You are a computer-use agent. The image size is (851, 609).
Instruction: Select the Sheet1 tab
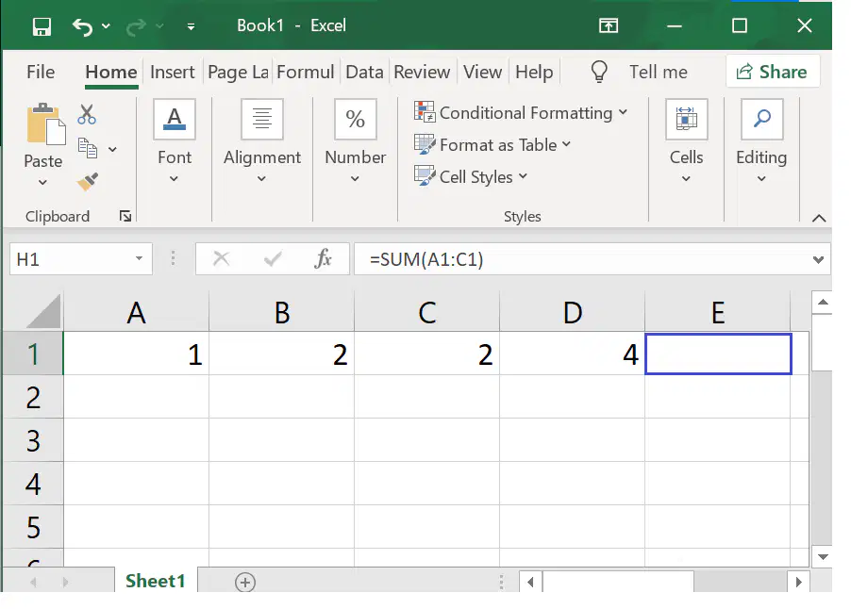click(x=156, y=581)
